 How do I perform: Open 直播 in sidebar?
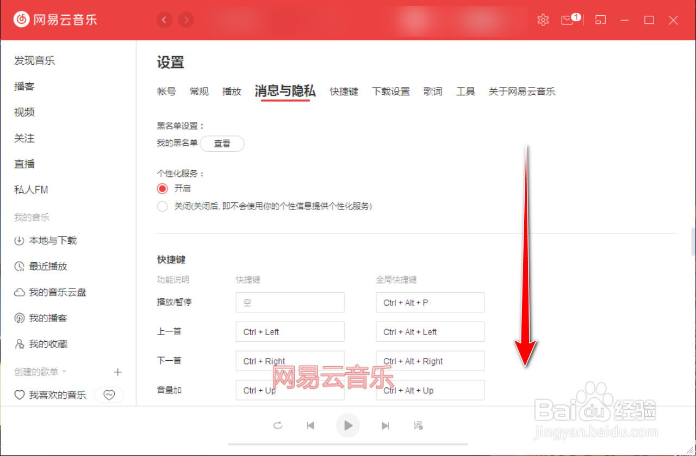pyautogui.click(x=24, y=164)
